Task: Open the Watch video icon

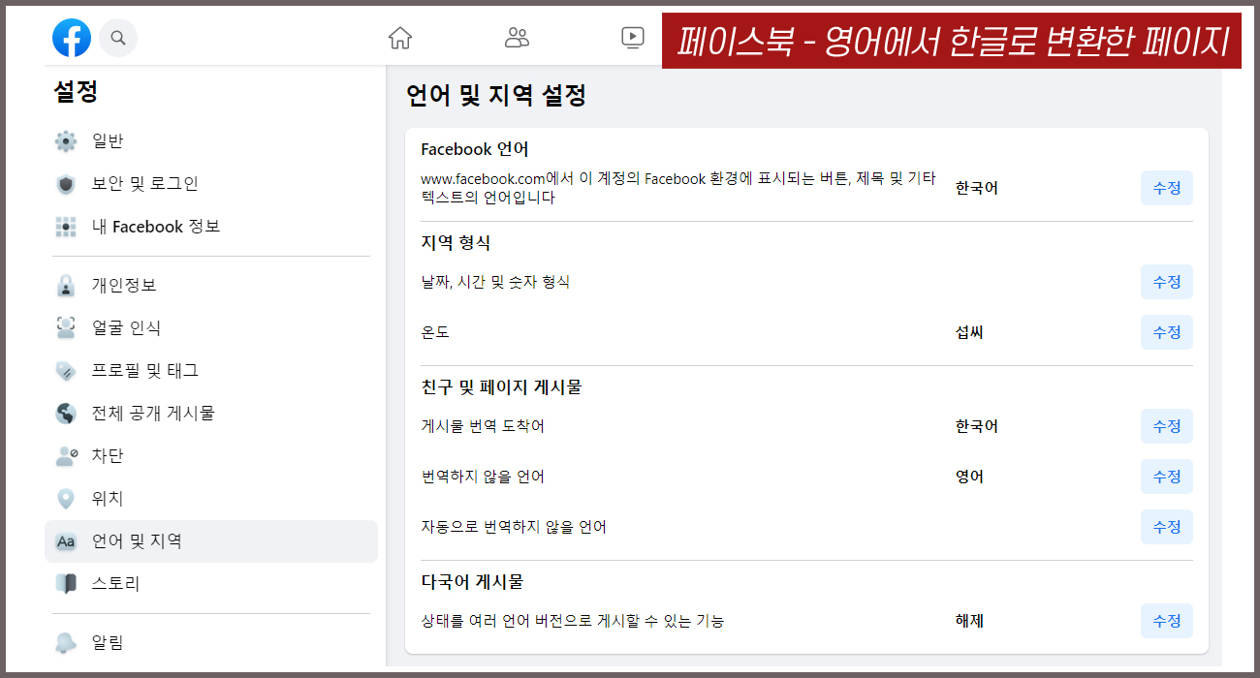Action: (x=632, y=38)
